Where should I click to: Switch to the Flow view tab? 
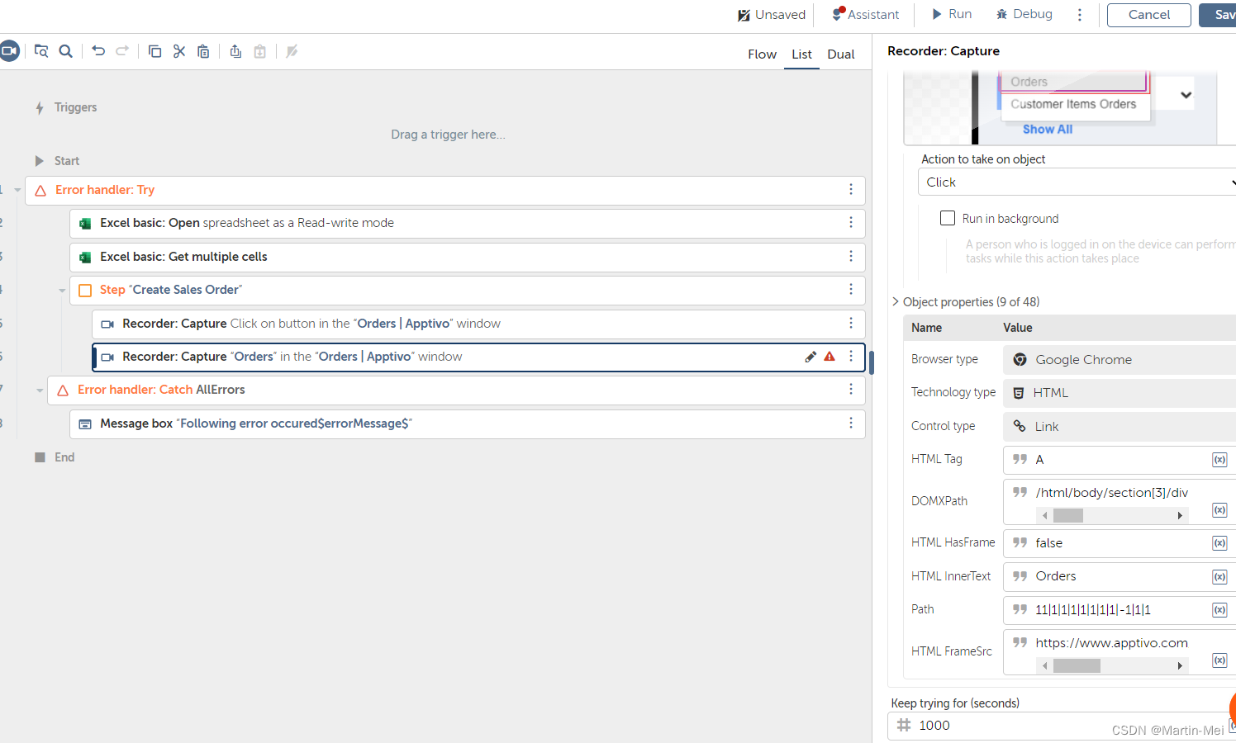762,54
